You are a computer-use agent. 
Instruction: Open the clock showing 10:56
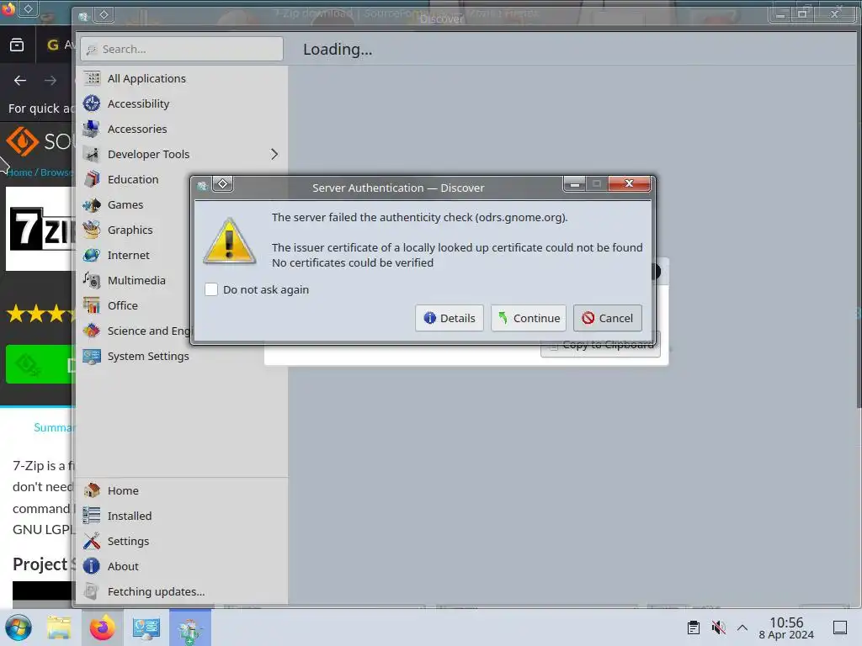point(786,627)
